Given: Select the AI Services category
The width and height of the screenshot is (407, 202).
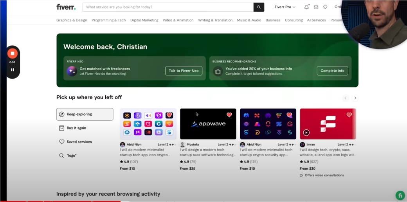Looking at the screenshot, I should pyautogui.click(x=316, y=20).
